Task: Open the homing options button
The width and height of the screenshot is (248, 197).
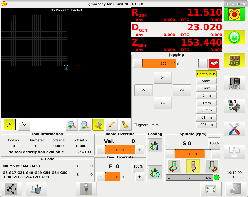Action: coord(11,189)
